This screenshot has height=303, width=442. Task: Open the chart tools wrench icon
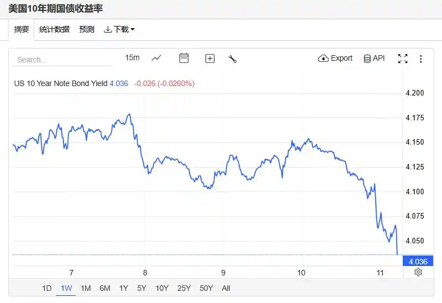(x=233, y=59)
